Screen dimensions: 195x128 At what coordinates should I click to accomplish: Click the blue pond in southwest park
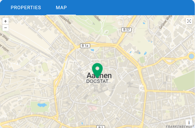pos(42,105)
